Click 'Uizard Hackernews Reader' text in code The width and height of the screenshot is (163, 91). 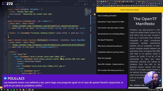[30, 61]
